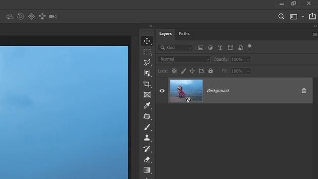
Task: Click the padlock on Background layer
Action: 304,90
